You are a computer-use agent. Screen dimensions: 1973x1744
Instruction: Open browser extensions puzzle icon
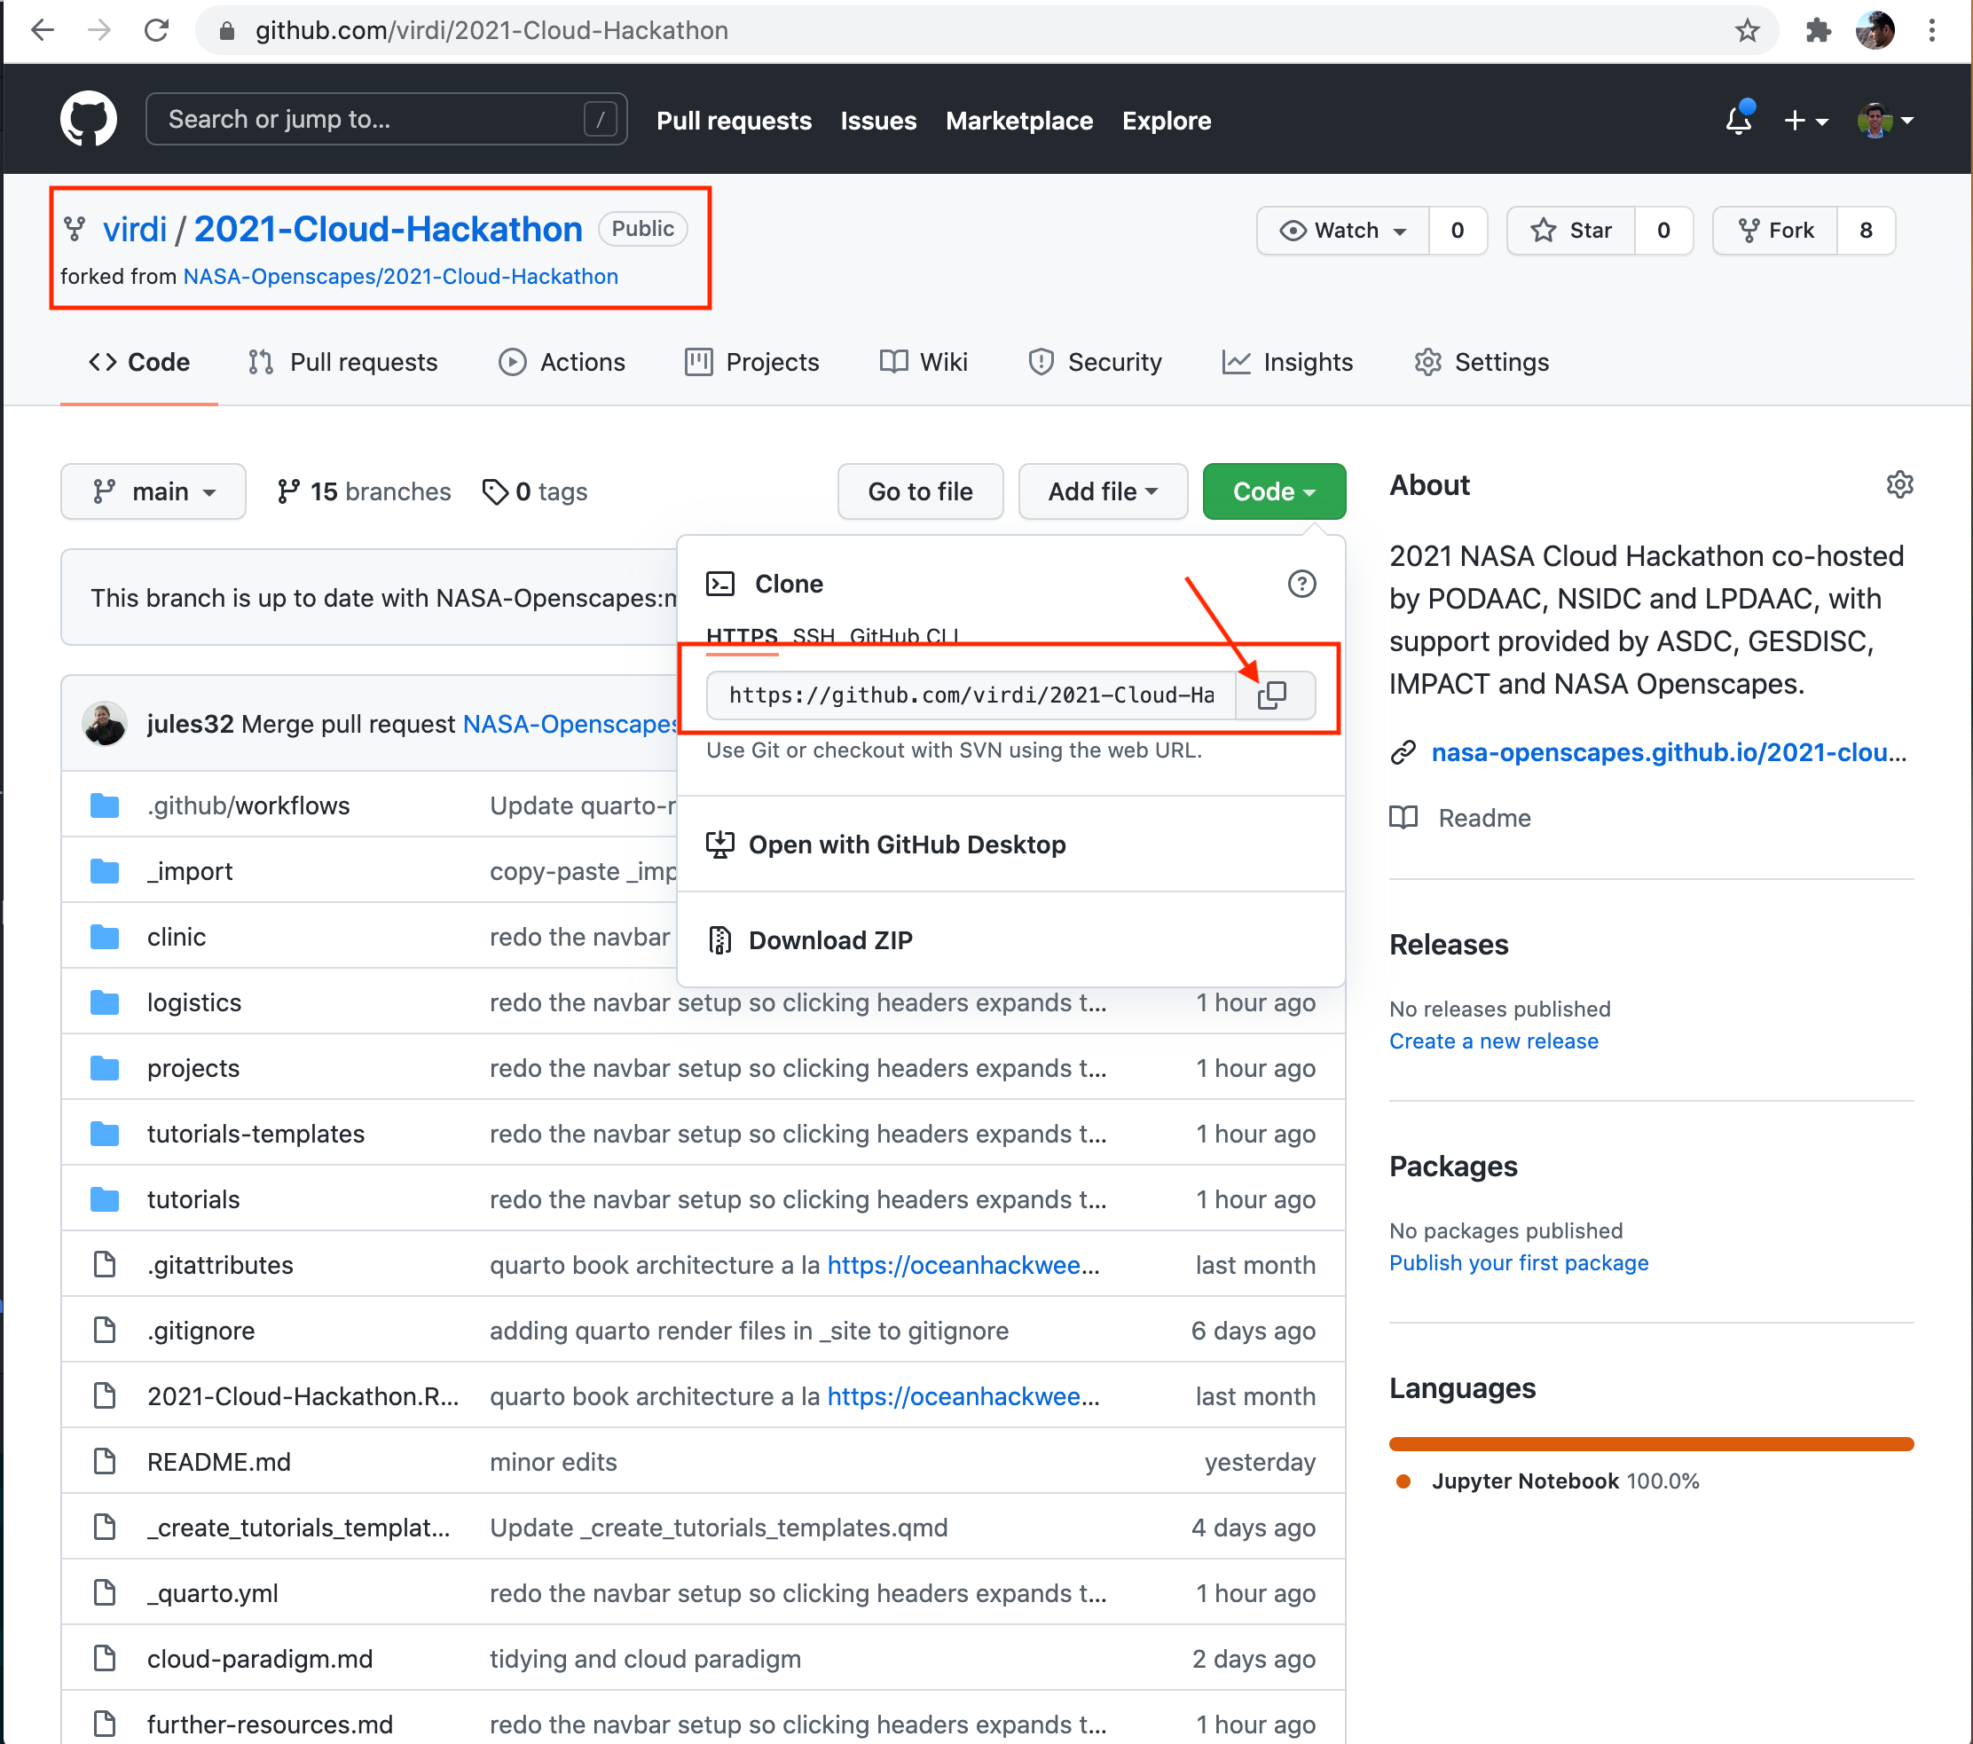tap(1818, 31)
